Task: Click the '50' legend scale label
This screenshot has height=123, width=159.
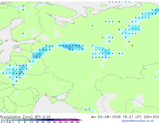Action: [77, 122]
